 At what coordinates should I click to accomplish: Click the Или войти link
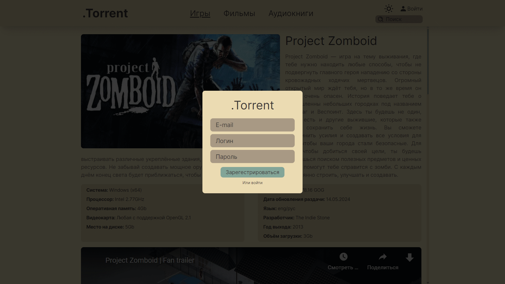252,183
